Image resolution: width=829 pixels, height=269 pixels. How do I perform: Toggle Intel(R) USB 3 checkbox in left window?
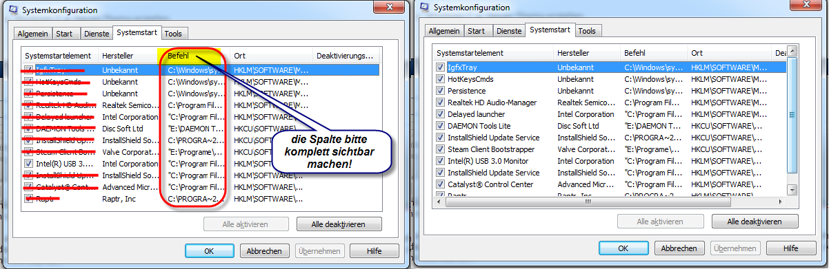28,164
